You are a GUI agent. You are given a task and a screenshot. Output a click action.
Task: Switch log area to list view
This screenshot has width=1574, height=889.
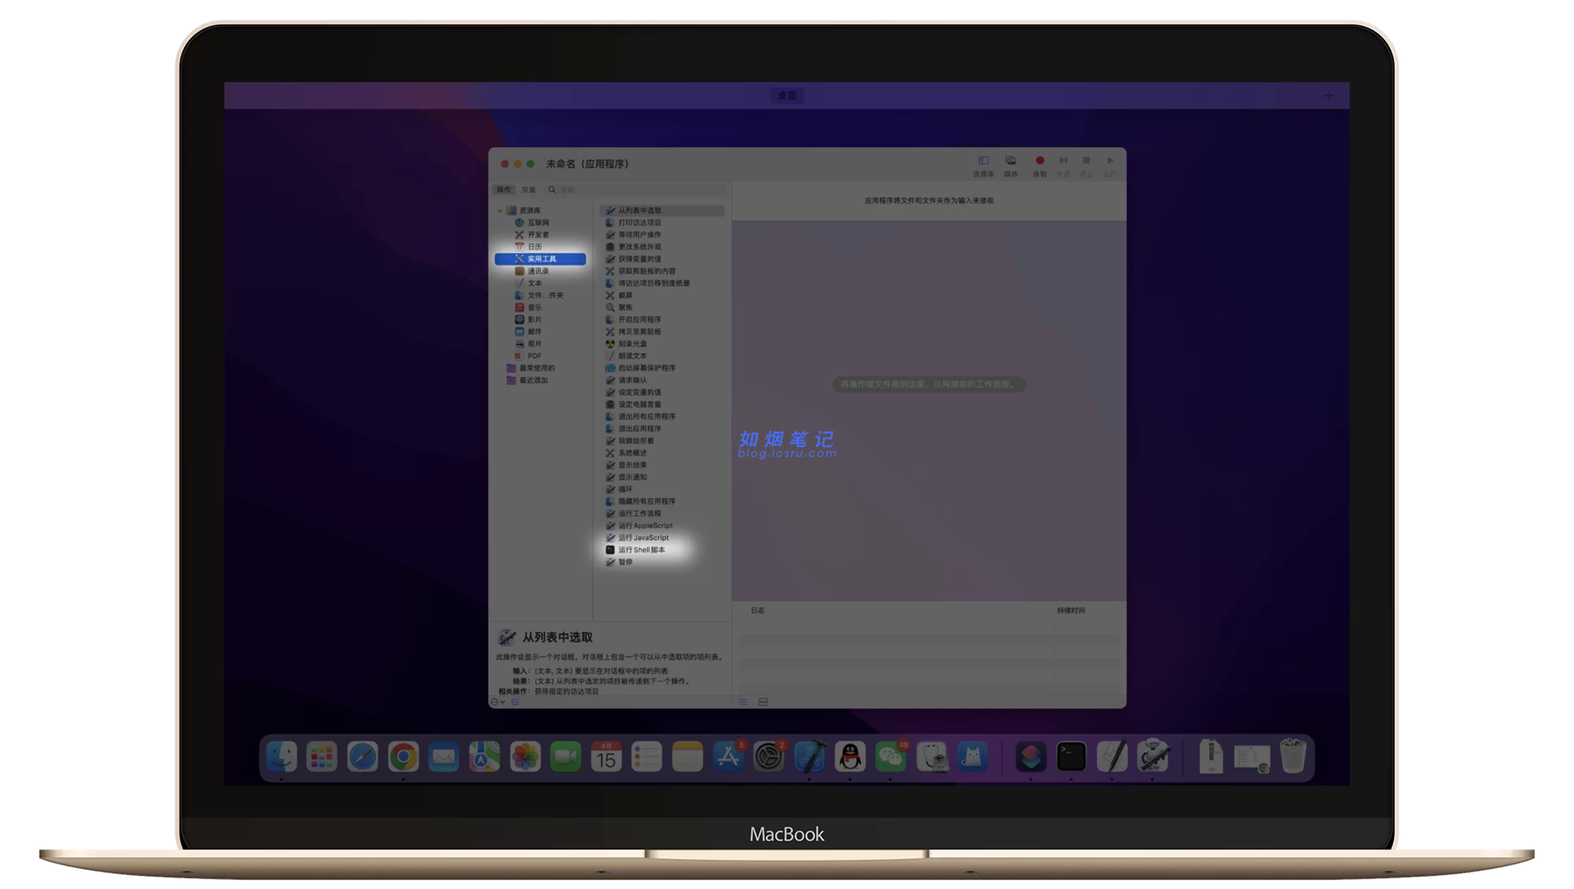[x=742, y=702]
